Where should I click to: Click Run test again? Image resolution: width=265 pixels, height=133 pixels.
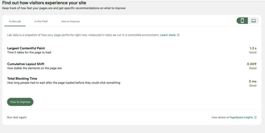(17, 117)
